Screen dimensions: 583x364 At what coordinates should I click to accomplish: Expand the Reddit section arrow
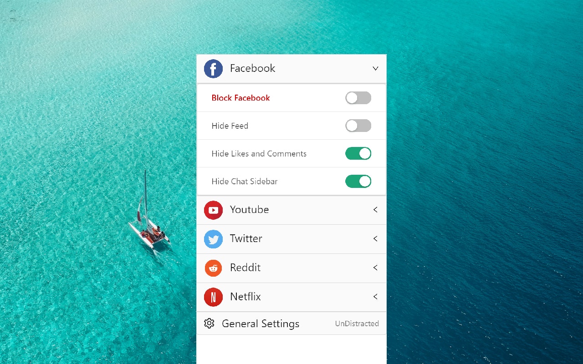pyautogui.click(x=375, y=268)
